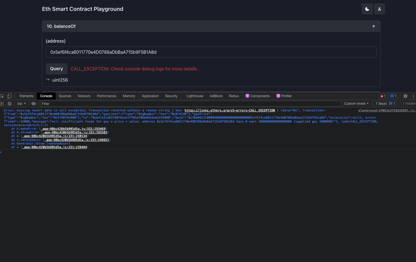Switch to the Network tab
The height and width of the screenshot is (262, 416).
[x=84, y=96]
